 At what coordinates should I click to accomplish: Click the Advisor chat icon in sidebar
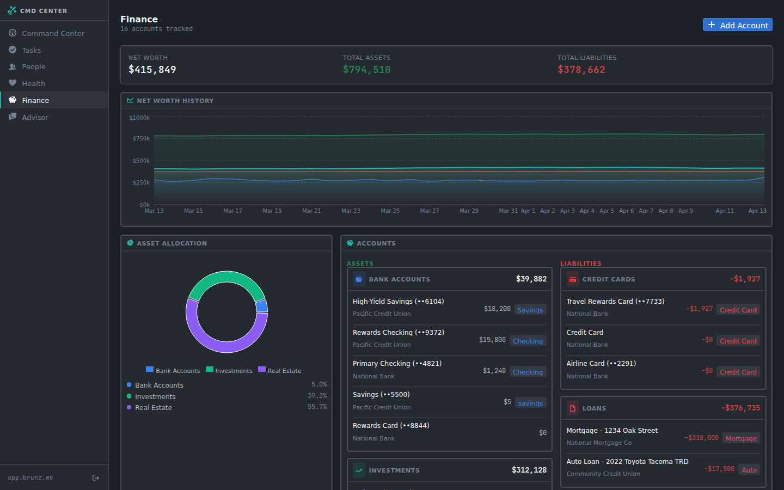(13, 117)
